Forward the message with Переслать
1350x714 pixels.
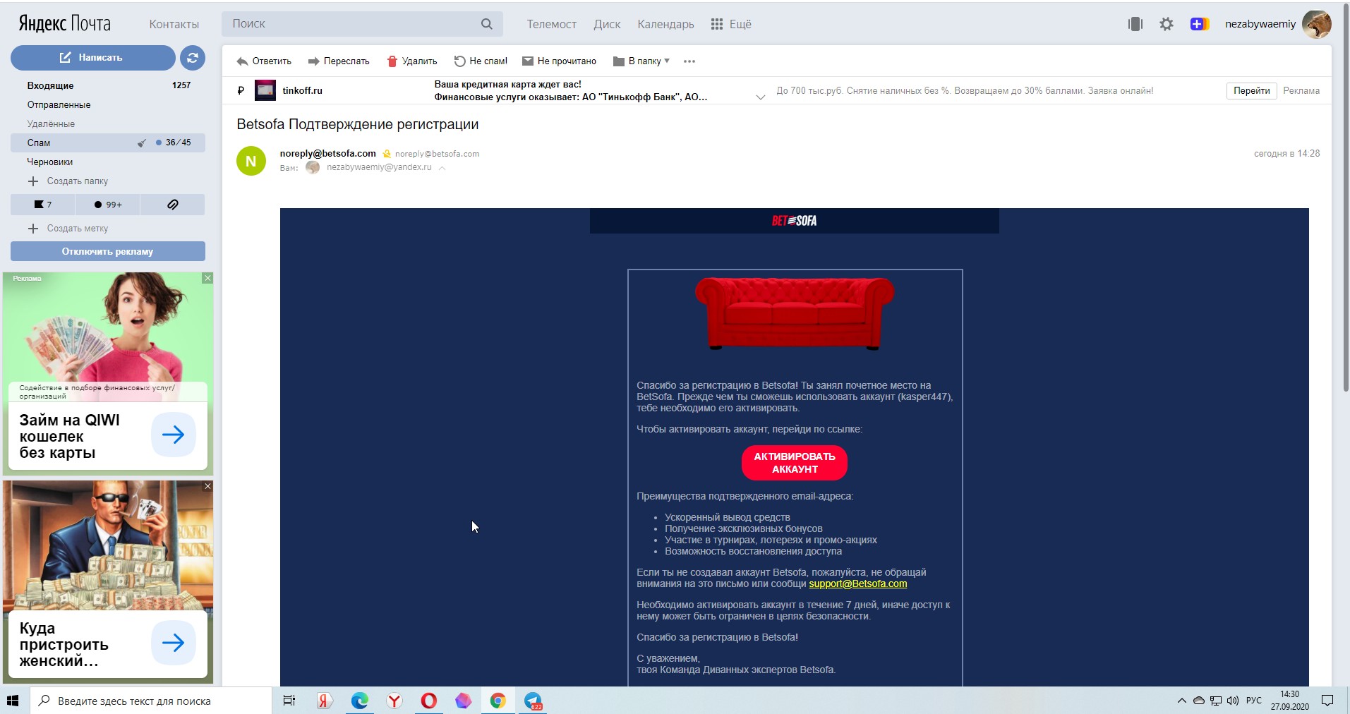pos(339,61)
